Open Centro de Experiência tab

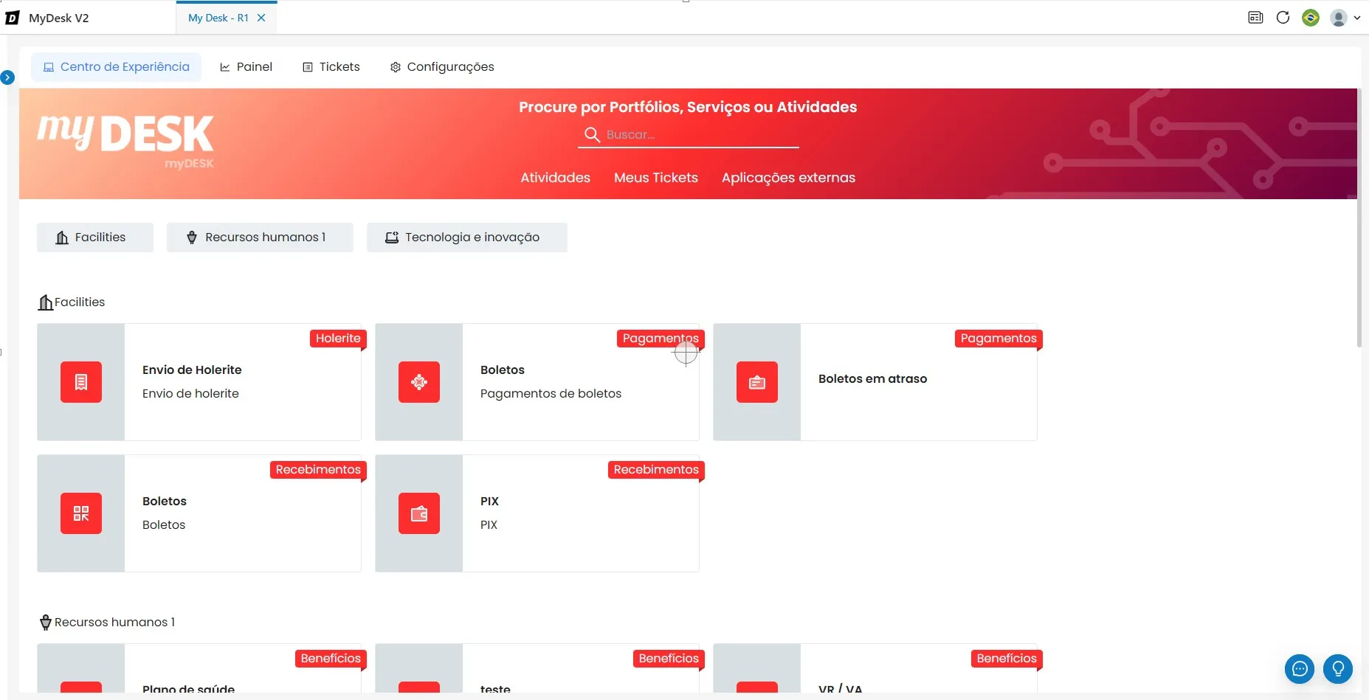click(x=117, y=66)
